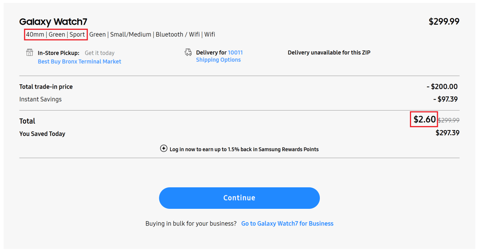
Task: Click the Galaxy Watch7 product title
Action: (53, 22)
